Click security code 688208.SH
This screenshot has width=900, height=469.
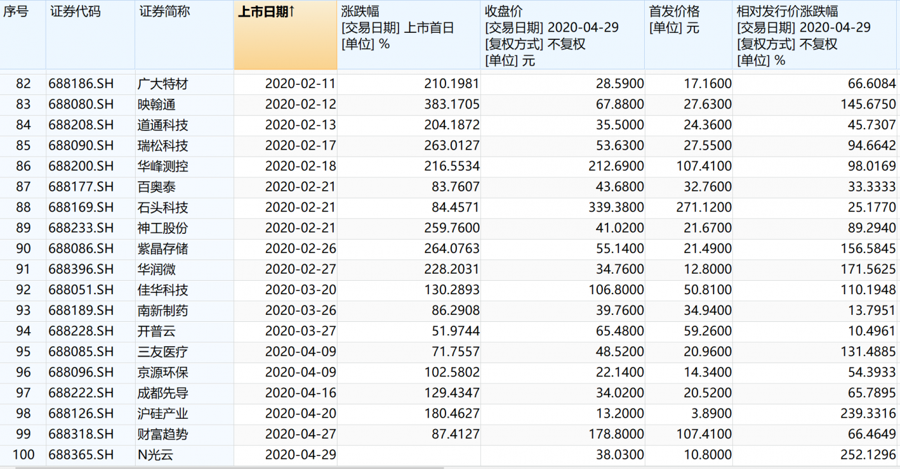point(81,125)
